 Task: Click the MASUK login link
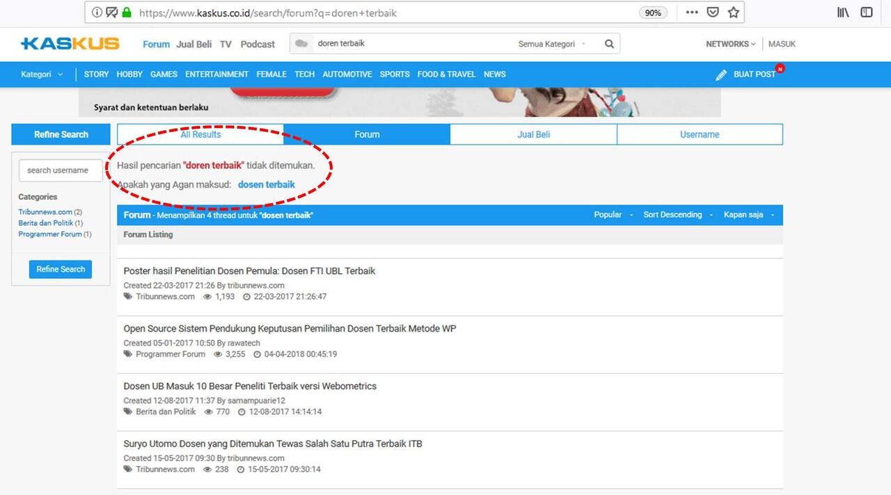[x=782, y=44]
